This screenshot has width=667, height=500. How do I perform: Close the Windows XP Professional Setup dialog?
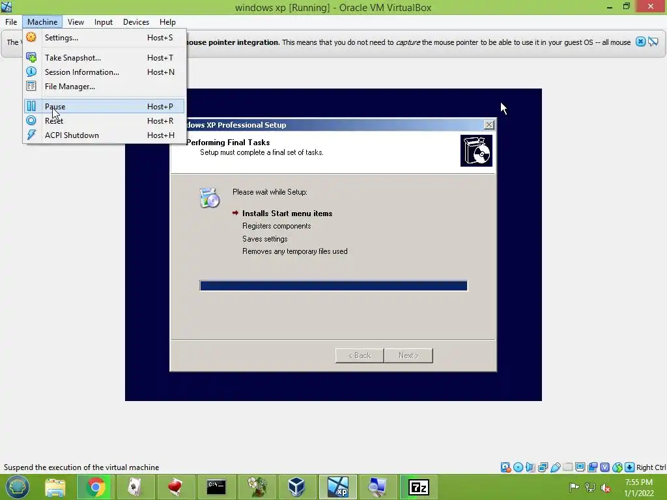pyautogui.click(x=489, y=124)
